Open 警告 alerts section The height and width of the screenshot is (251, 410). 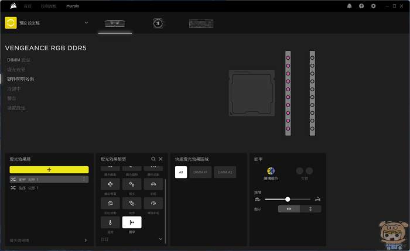click(12, 98)
